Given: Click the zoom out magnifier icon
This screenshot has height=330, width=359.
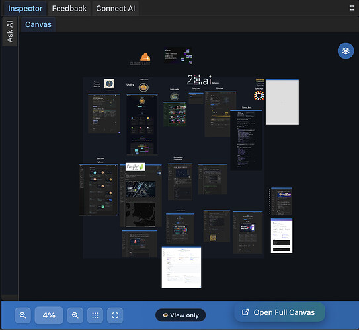Looking at the screenshot, I should [22, 315].
